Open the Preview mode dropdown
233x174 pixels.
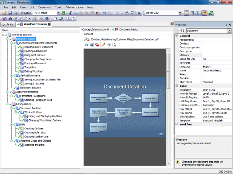coord(58,13)
